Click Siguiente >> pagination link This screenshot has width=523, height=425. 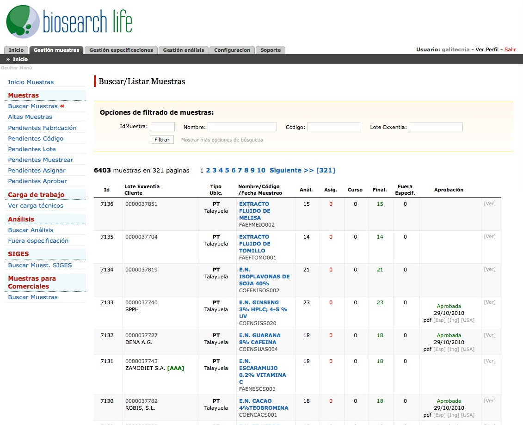[x=291, y=170]
